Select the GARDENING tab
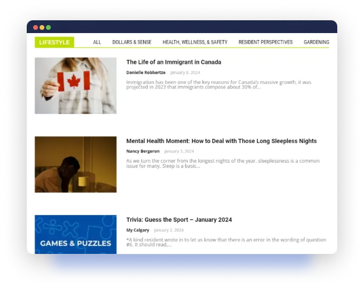This screenshot has width=364, height=287. click(316, 42)
